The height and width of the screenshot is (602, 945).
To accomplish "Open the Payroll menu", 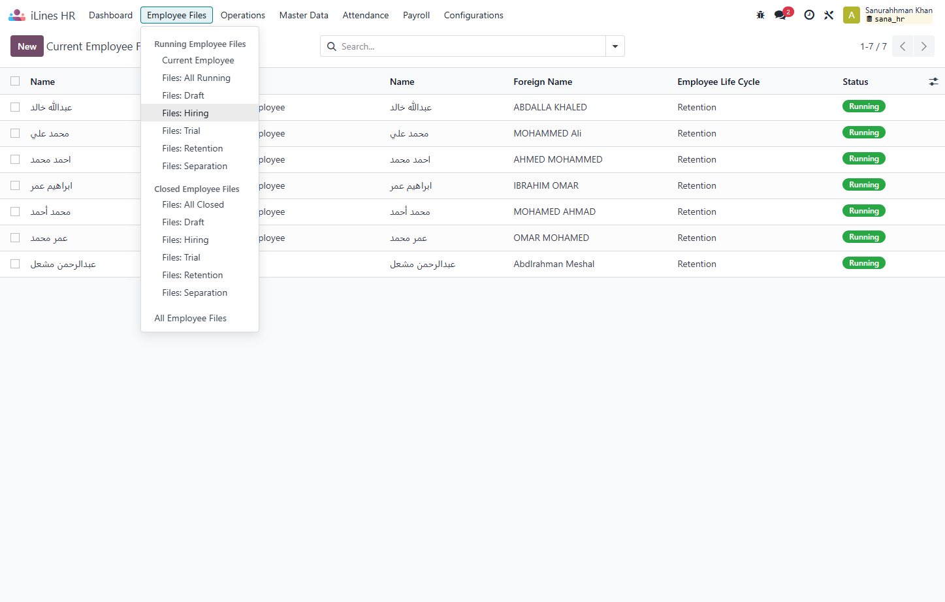I will pyautogui.click(x=416, y=15).
